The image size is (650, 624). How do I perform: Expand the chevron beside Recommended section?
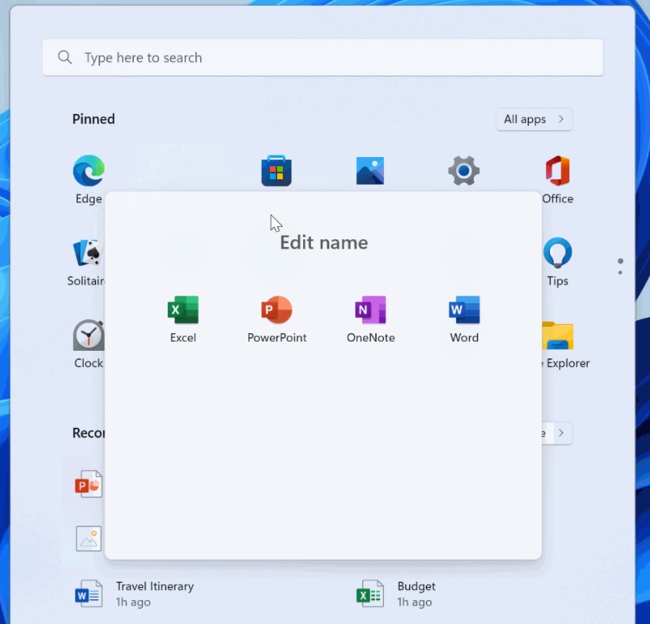tap(561, 433)
